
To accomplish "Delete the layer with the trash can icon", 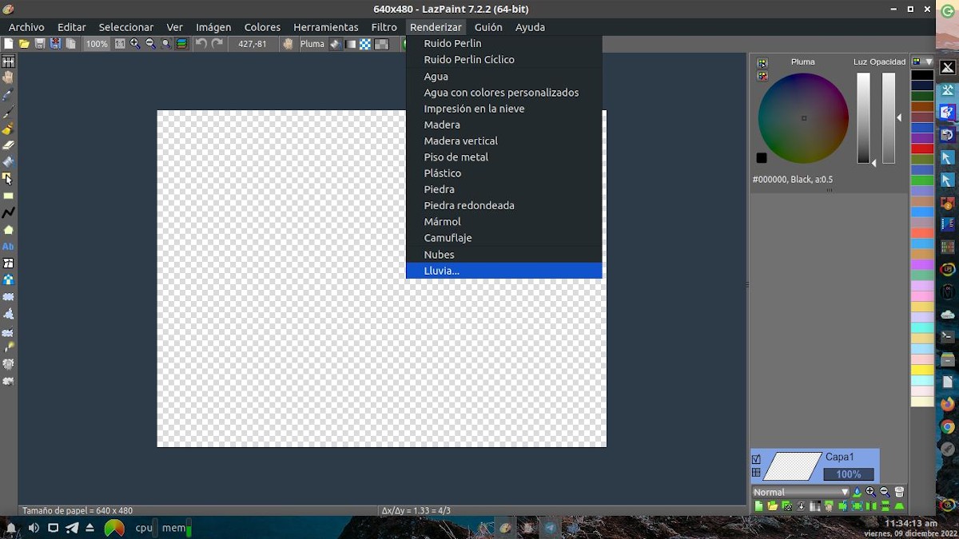I will (x=899, y=492).
